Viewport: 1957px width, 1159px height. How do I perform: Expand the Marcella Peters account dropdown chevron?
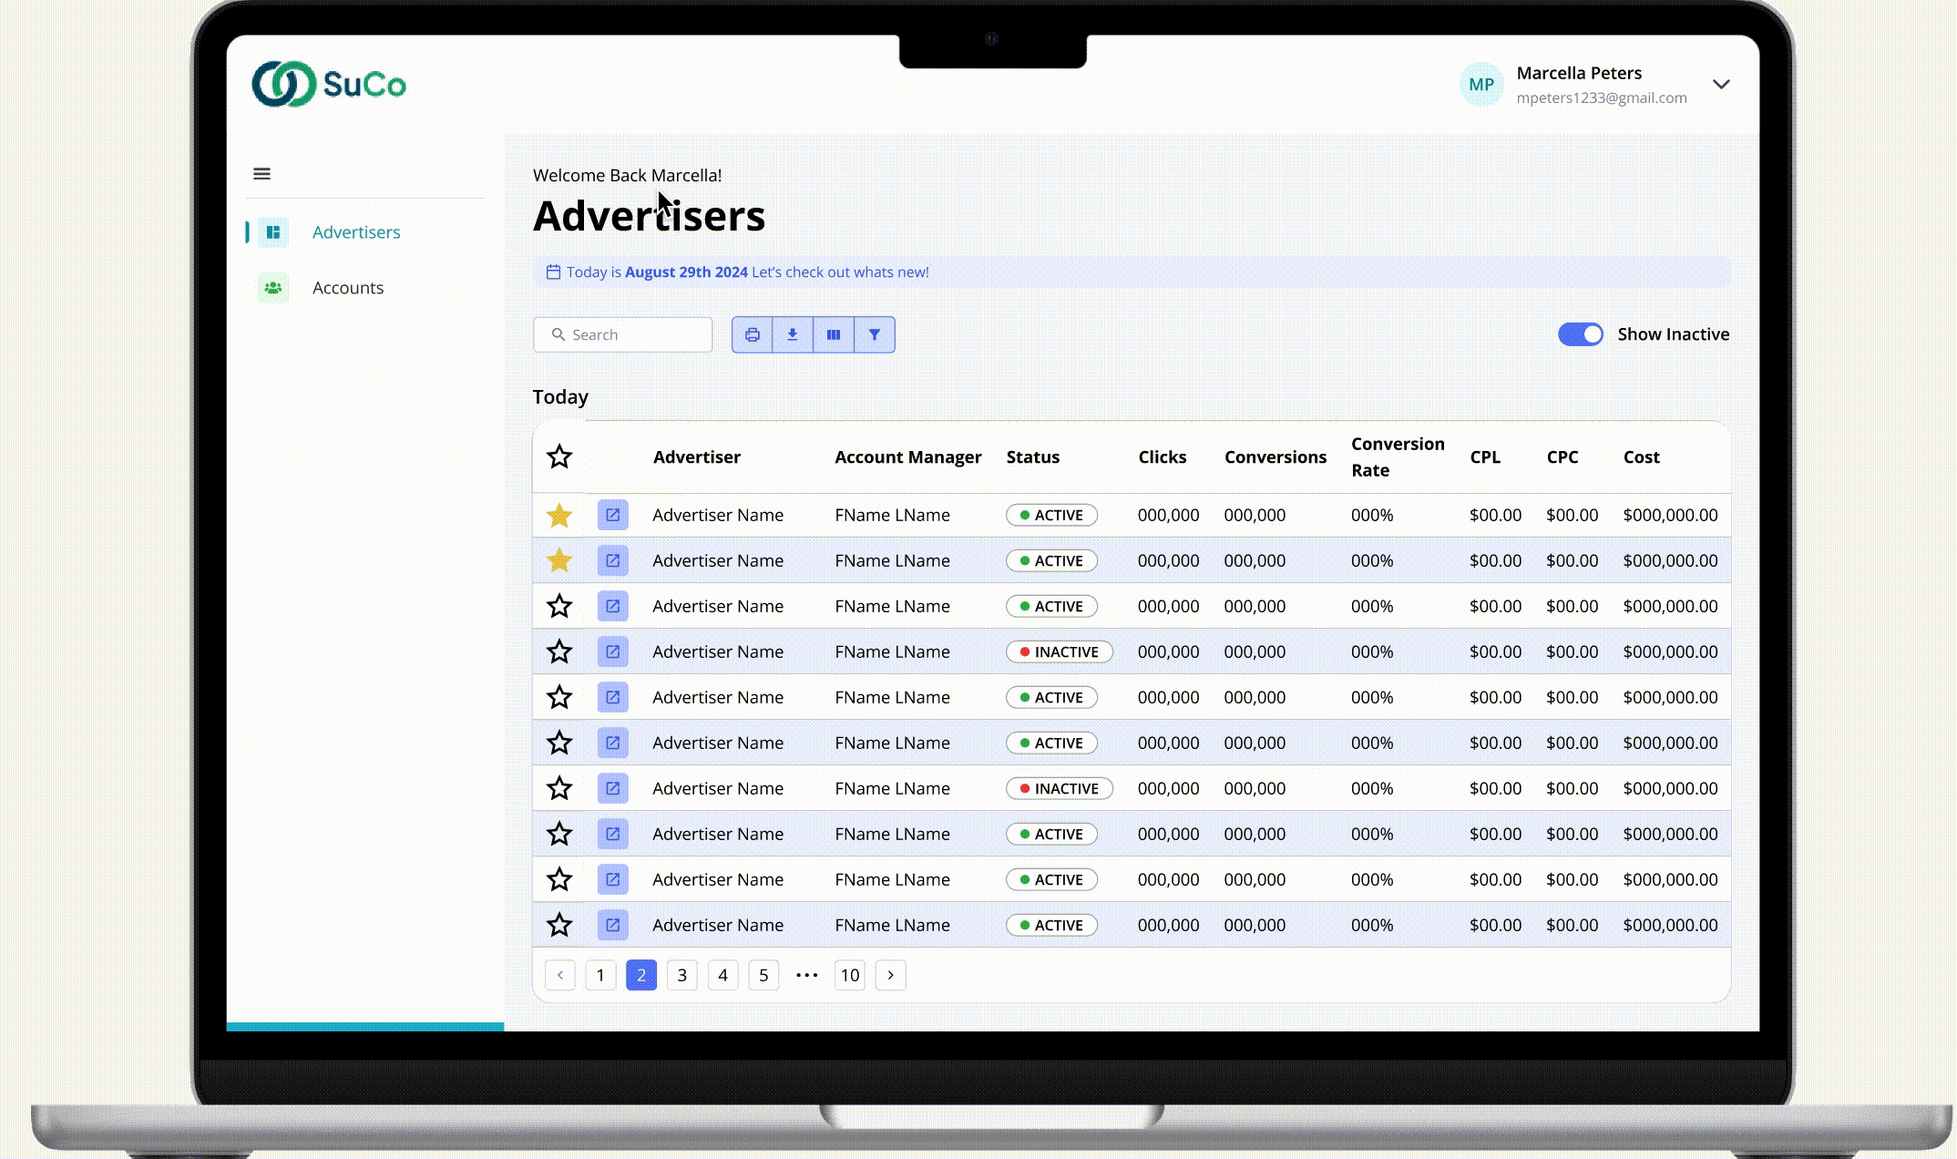pos(1721,85)
